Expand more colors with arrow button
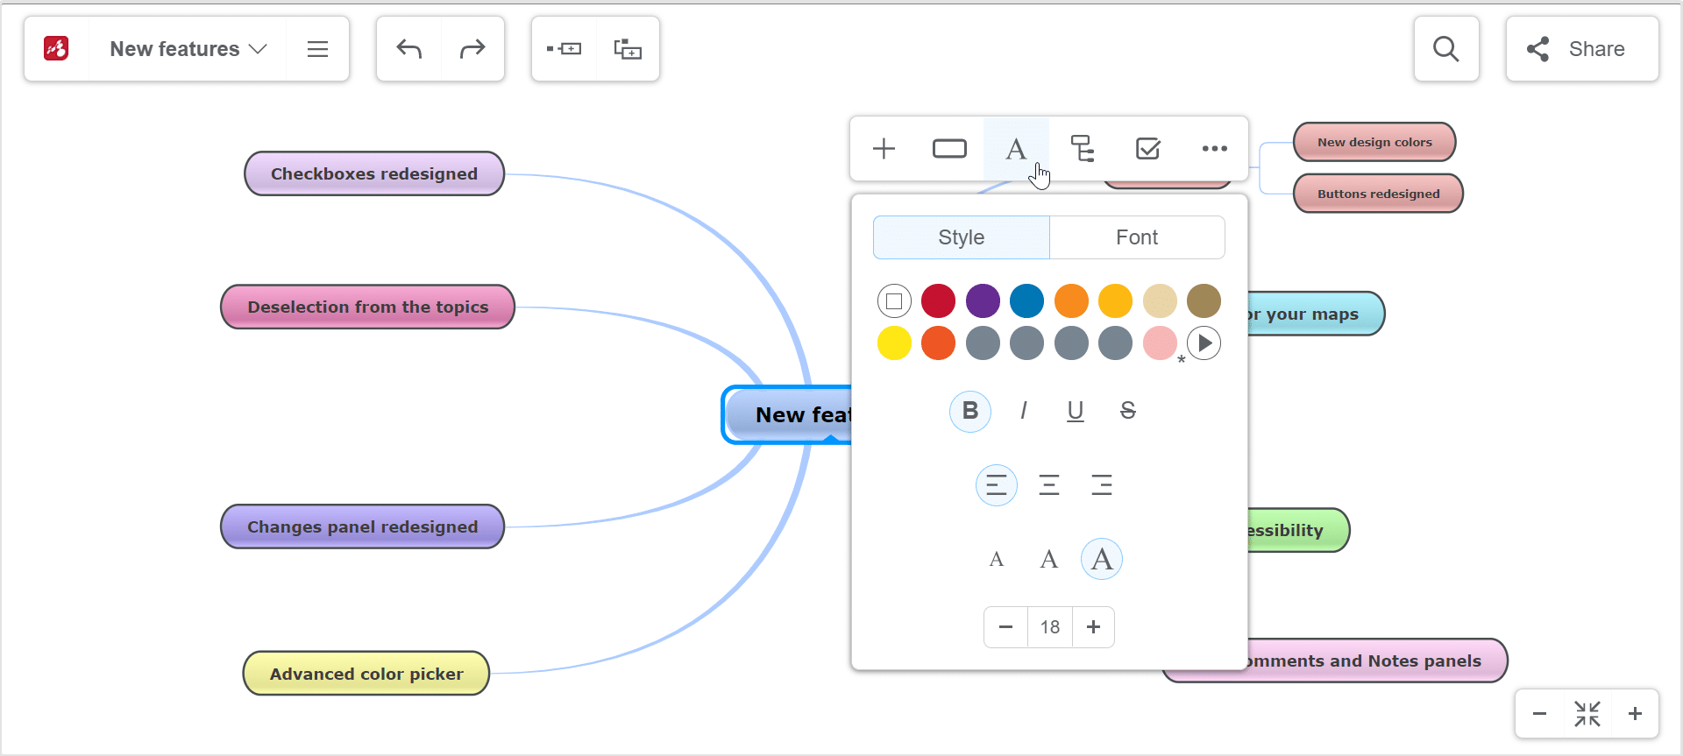1683x756 pixels. pyautogui.click(x=1204, y=343)
